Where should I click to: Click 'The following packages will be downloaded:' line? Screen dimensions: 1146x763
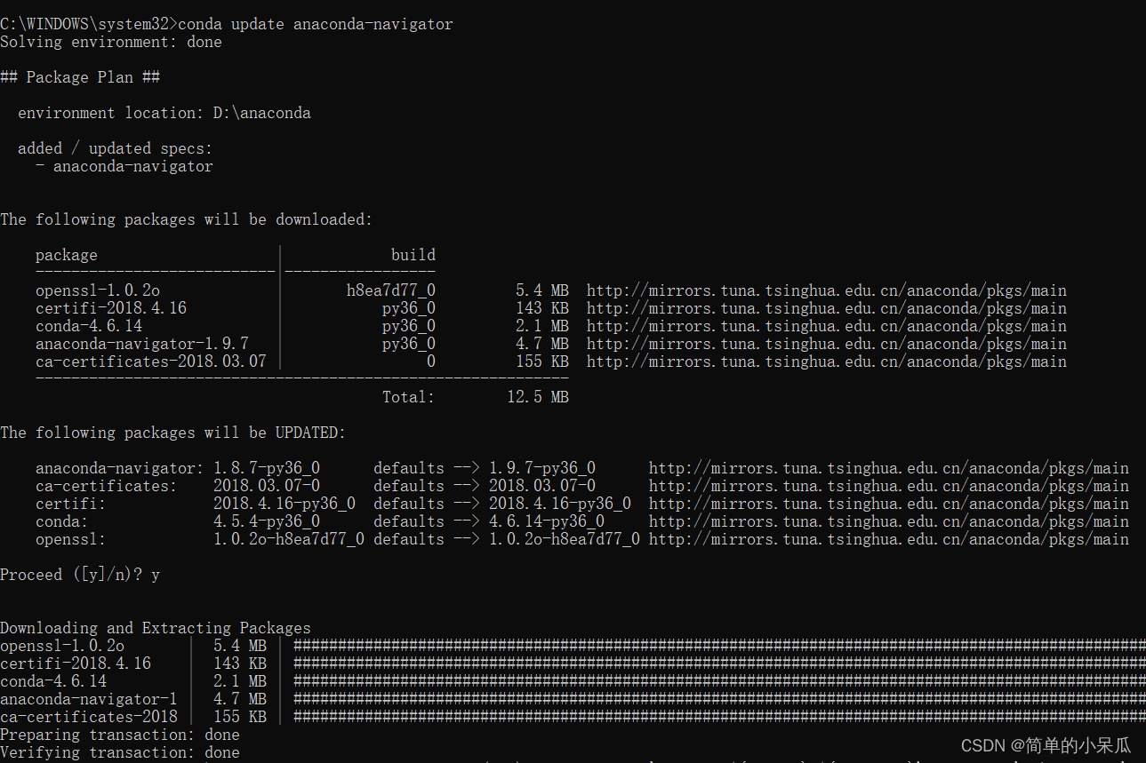[x=187, y=219]
